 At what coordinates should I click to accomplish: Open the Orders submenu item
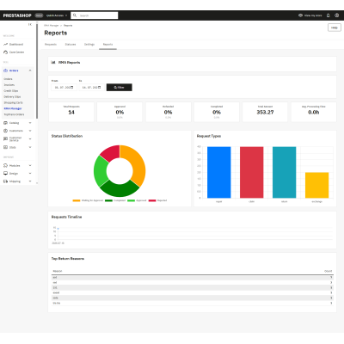point(8,79)
